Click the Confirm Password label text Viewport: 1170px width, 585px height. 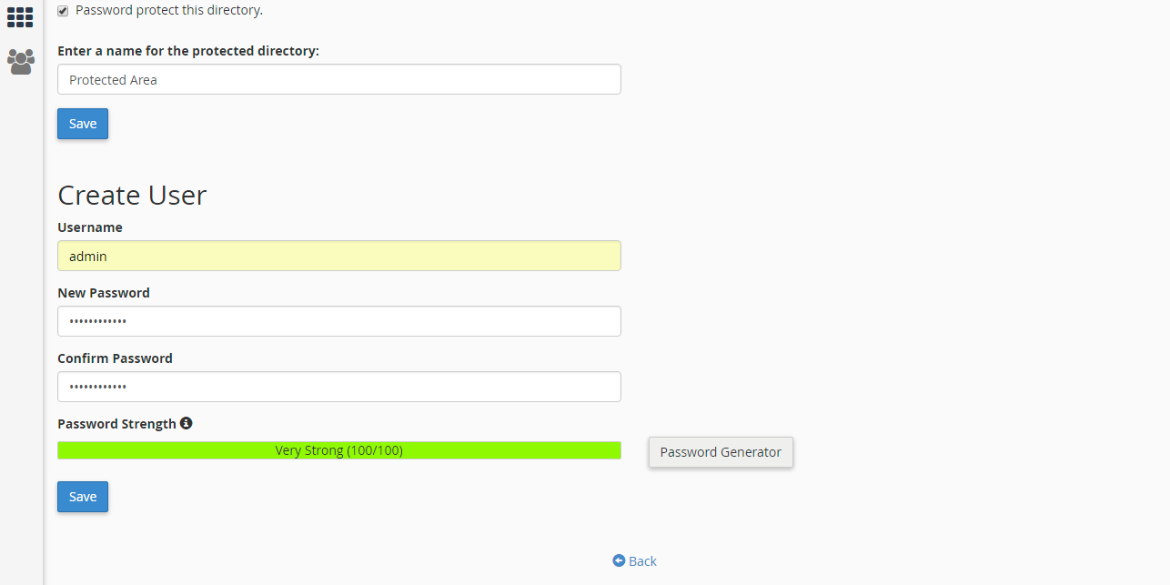coord(115,358)
